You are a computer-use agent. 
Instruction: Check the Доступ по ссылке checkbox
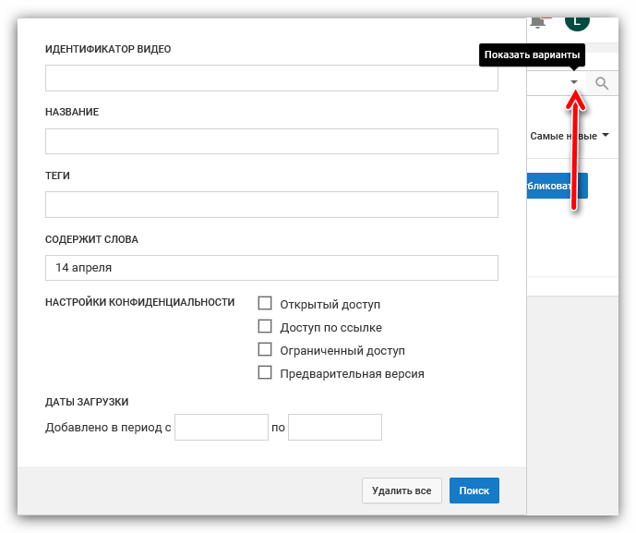pyautogui.click(x=265, y=326)
